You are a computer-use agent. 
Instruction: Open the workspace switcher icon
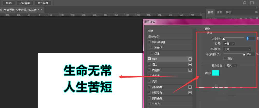[x=252, y=3]
